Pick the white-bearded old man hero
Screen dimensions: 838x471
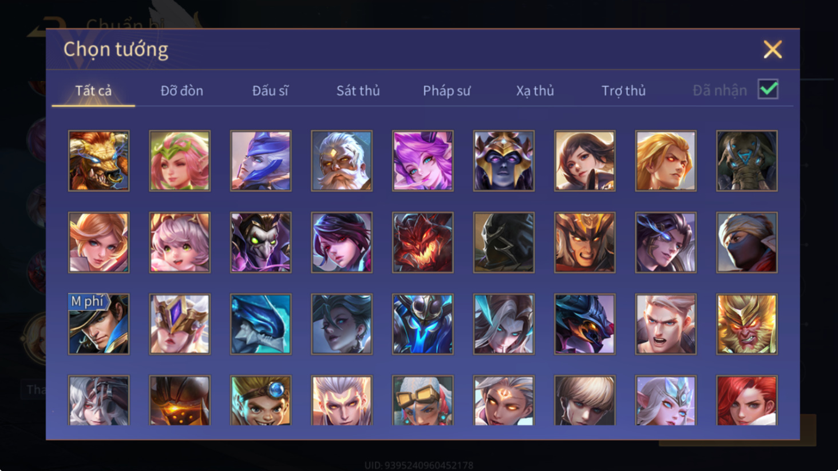tap(342, 161)
